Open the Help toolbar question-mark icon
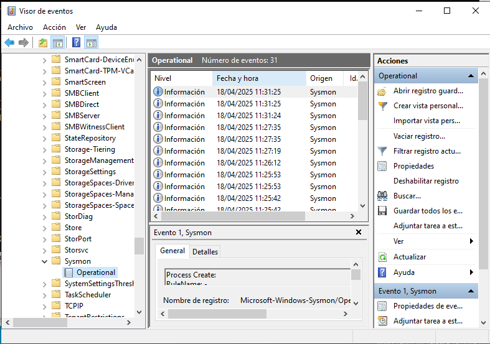 click(76, 42)
